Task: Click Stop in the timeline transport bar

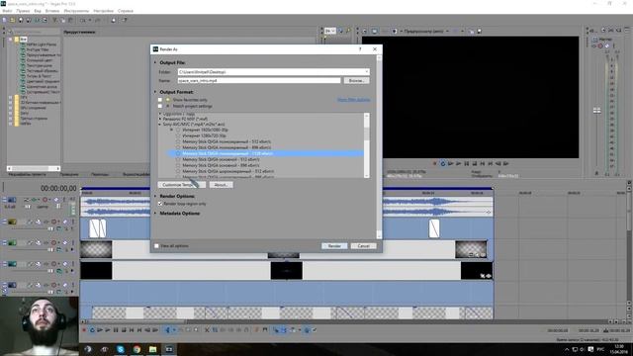Action: (124, 330)
